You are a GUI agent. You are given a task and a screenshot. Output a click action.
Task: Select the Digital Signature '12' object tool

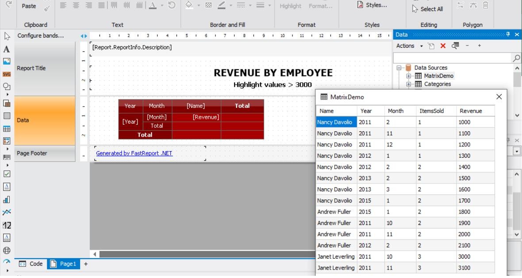(x=7, y=225)
